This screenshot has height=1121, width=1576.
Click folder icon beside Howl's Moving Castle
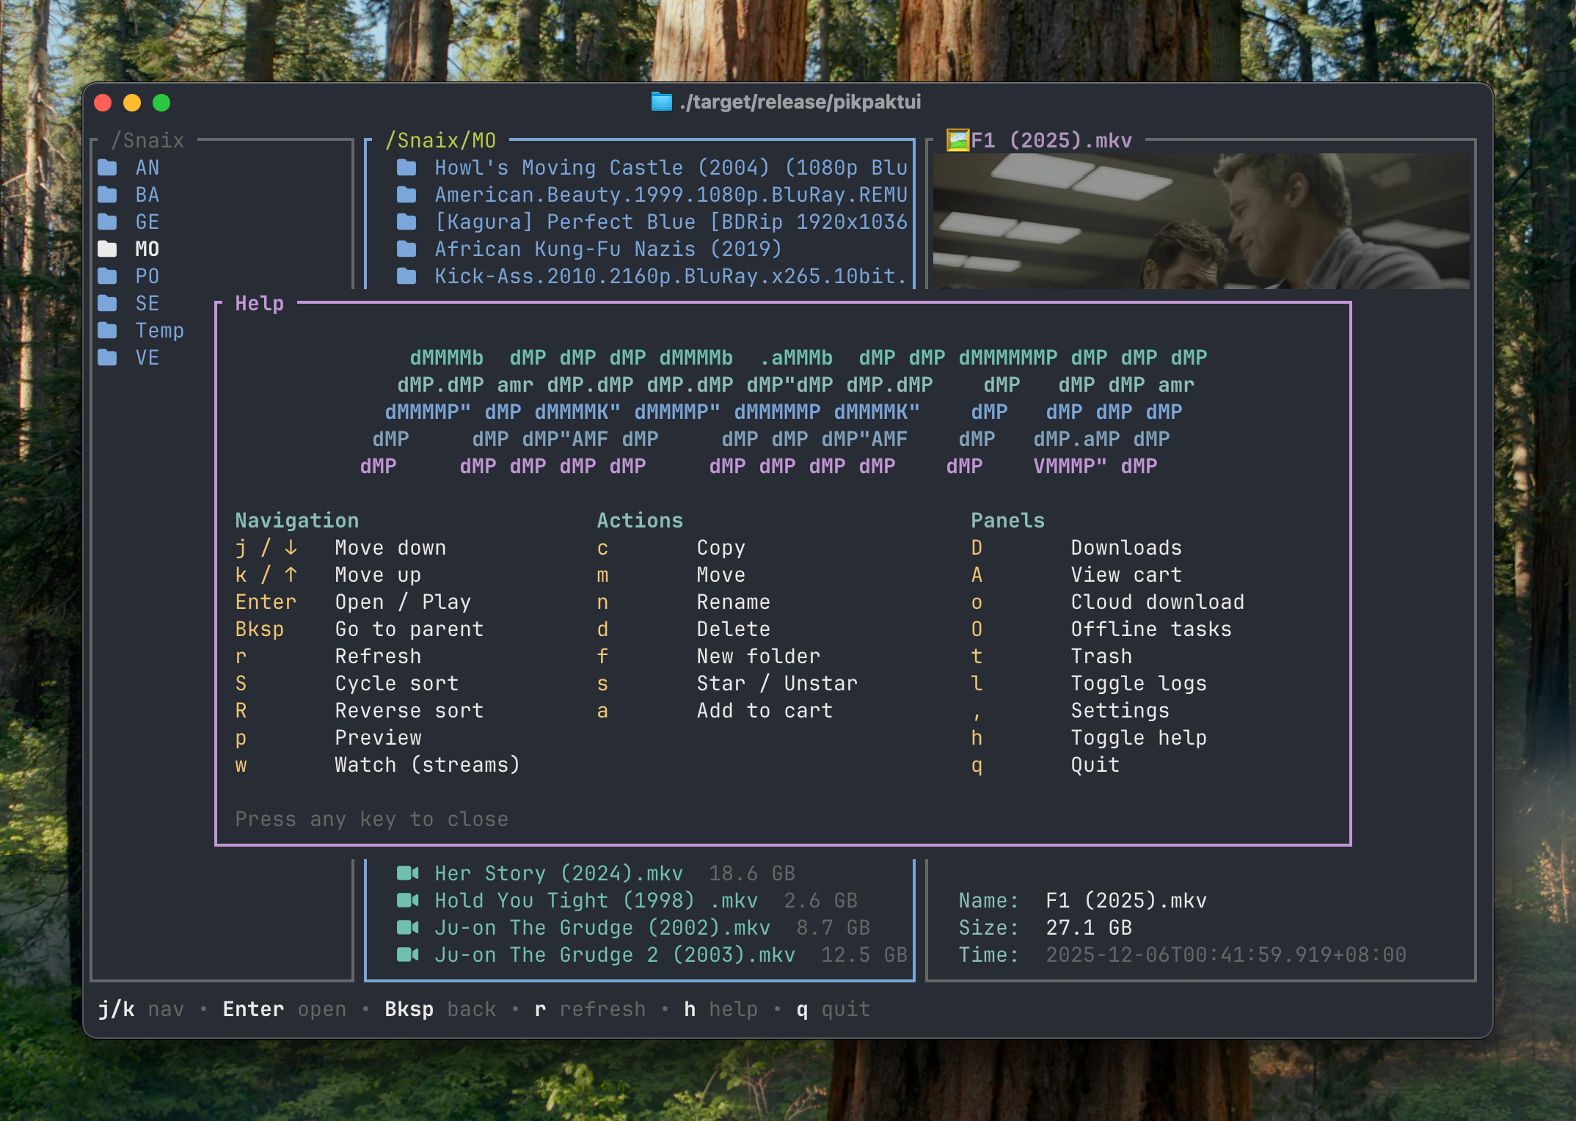(406, 168)
